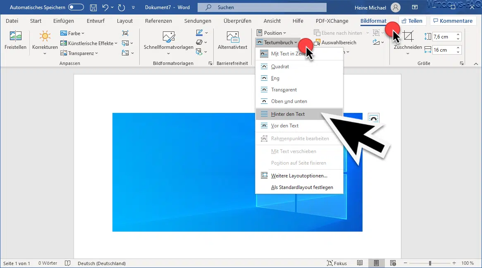Click the zoom slider handle
482x268 pixels.
point(430,263)
